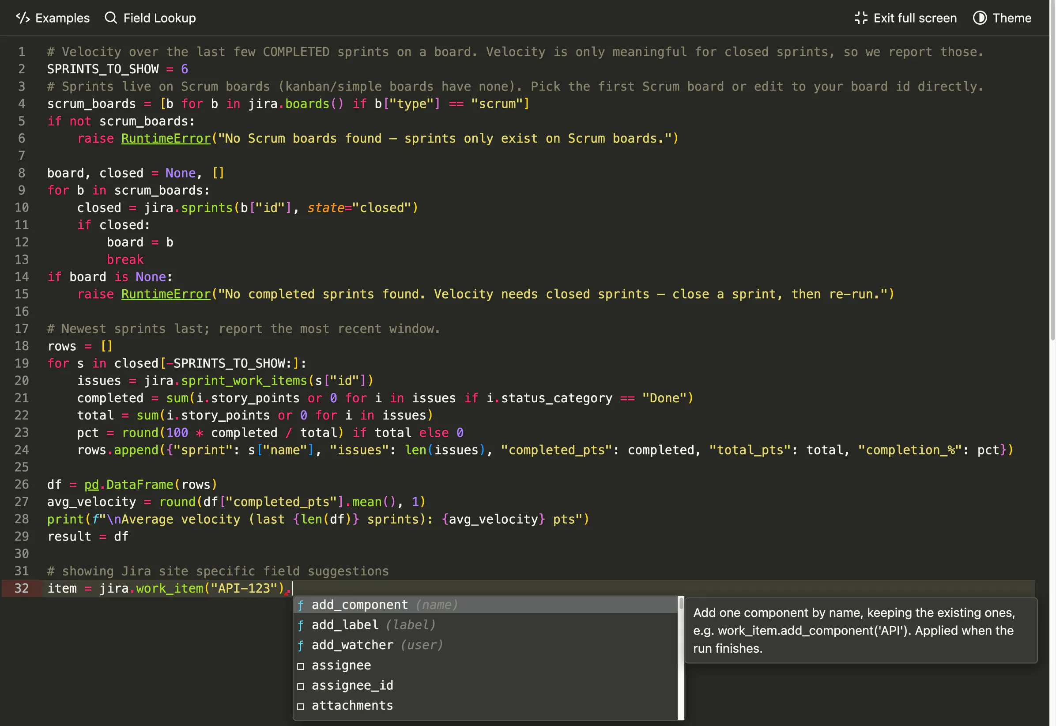The image size is (1056, 726).
Task: Click the round call on line 23
Action: click(x=140, y=433)
